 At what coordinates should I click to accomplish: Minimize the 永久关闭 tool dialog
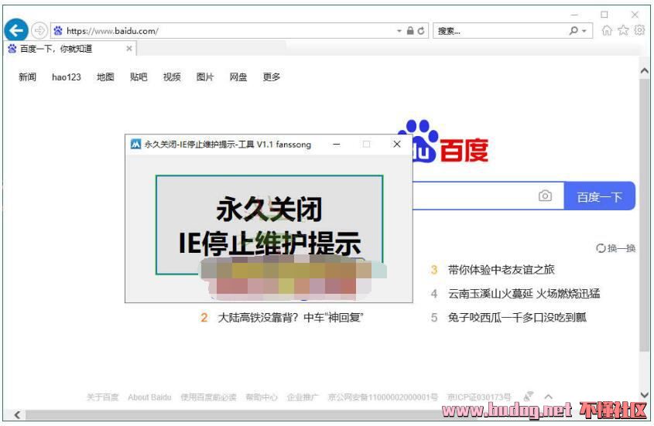337,145
